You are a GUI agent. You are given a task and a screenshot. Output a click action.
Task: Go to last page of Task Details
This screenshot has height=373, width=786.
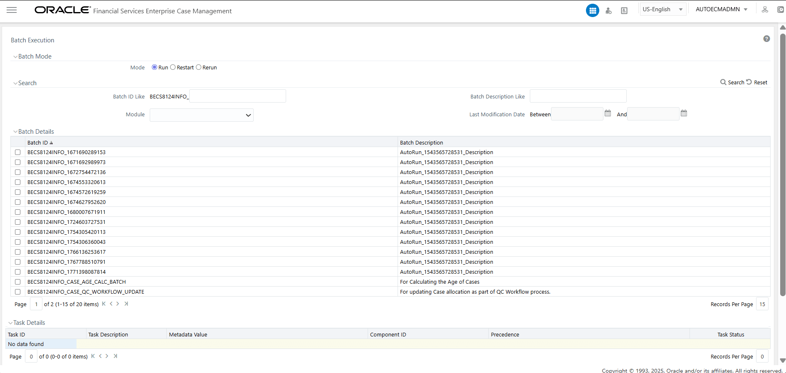click(x=115, y=356)
